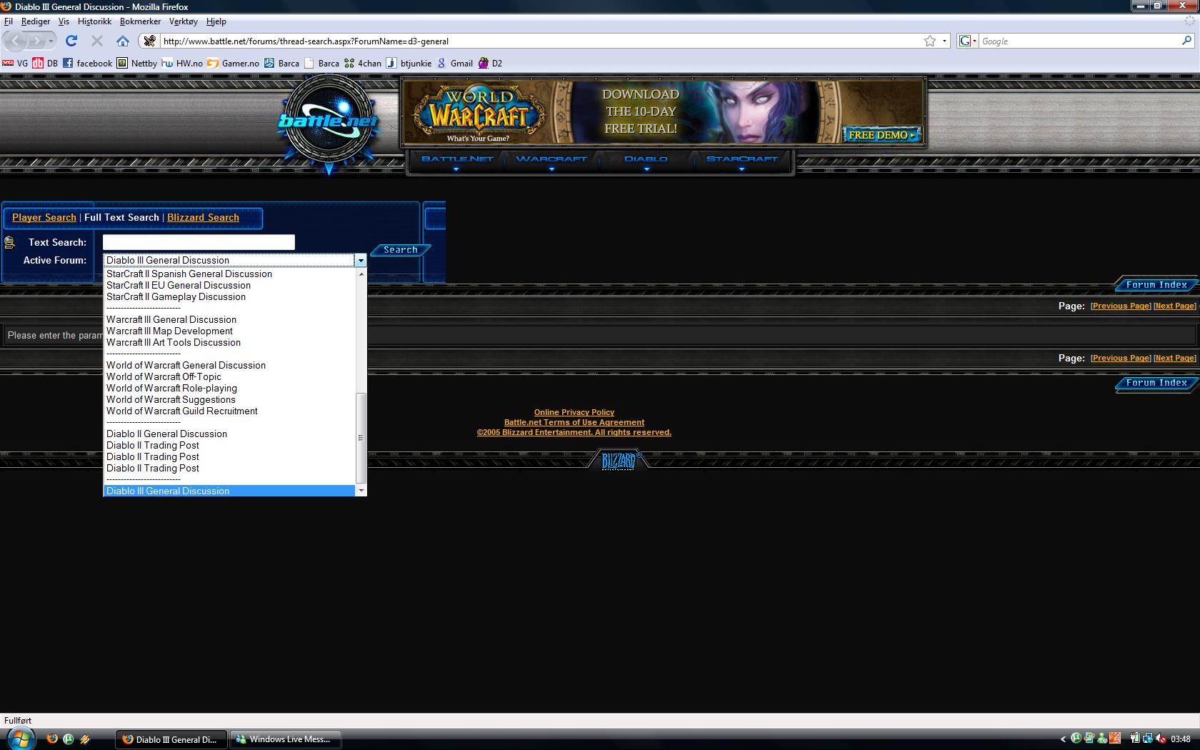
Task: Open the facebook bookmark
Action: [x=87, y=63]
